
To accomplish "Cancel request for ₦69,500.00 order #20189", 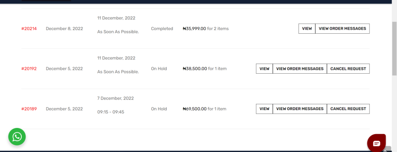I will pyautogui.click(x=348, y=109).
